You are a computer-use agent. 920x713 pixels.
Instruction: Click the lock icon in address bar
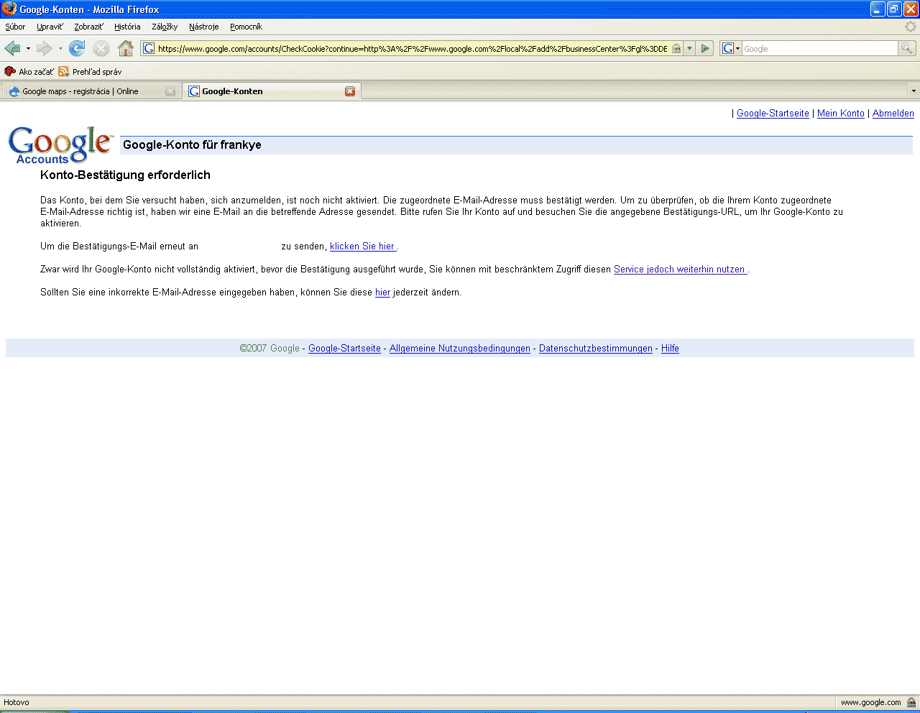pos(676,48)
